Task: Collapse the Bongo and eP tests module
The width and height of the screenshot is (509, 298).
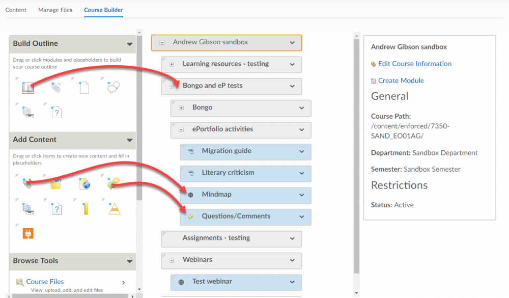Action: (x=172, y=86)
